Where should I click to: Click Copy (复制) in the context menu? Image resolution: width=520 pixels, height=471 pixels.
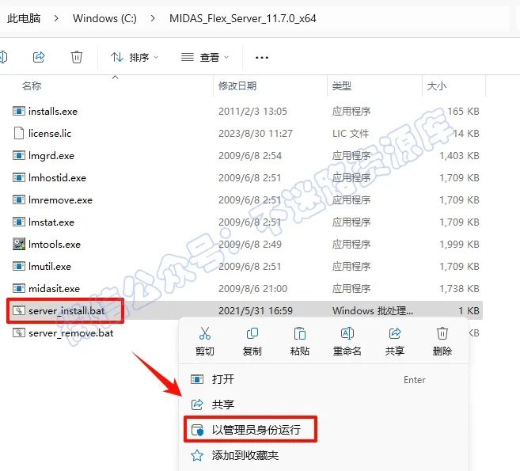tap(252, 341)
